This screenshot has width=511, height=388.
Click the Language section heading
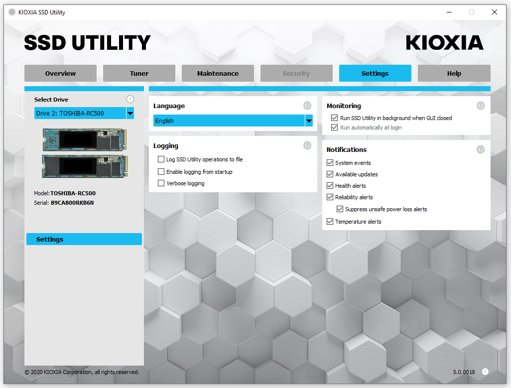pyautogui.click(x=169, y=106)
